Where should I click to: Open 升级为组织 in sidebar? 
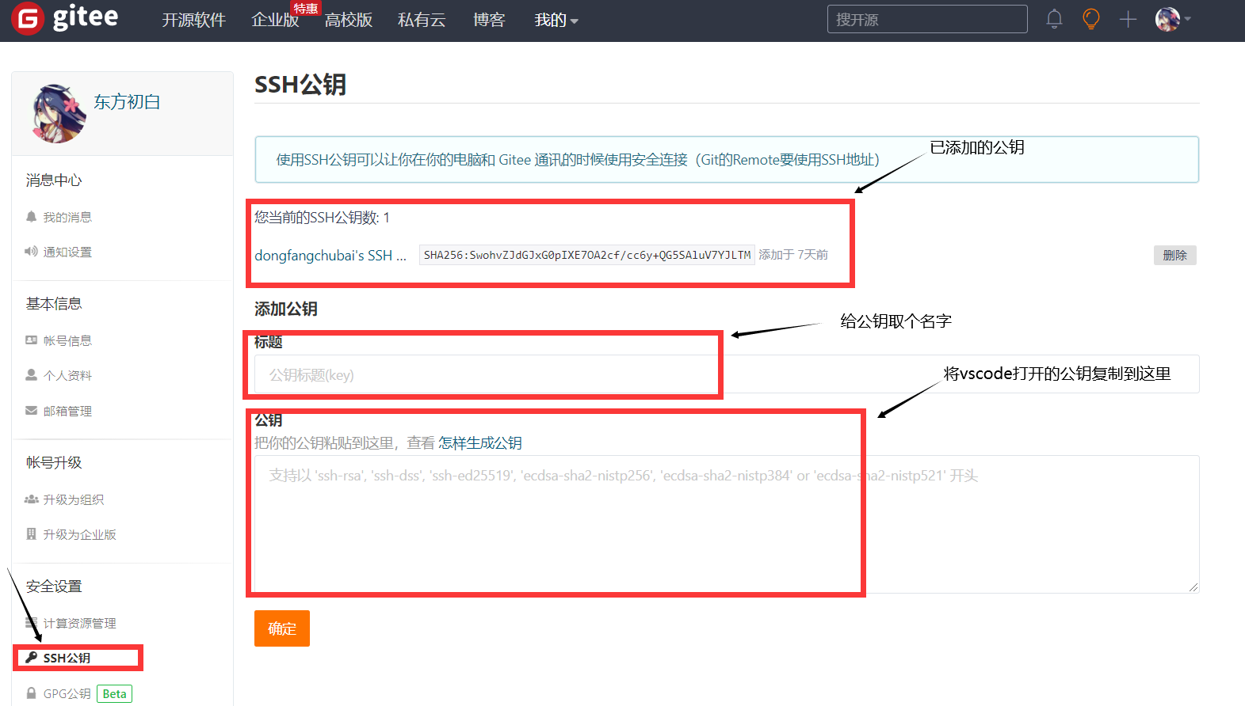tap(74, 499)
